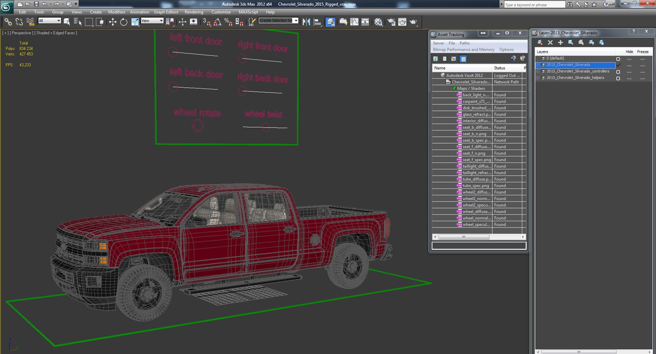The height and width of the screenshot is (354, 656).
Task: Click the Freeze column header in Layer dialog
Action: [643, 52]
